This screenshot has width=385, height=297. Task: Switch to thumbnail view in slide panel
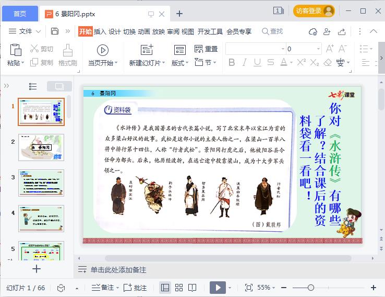(59, 86)
